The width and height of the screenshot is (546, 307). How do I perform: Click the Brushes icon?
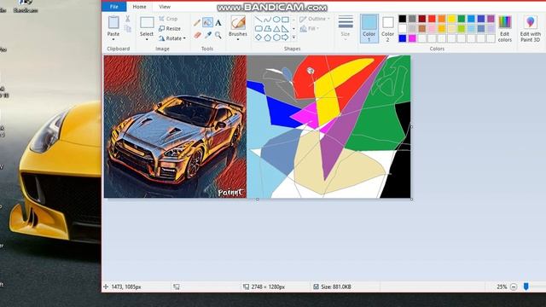click(x=238, y=23)
